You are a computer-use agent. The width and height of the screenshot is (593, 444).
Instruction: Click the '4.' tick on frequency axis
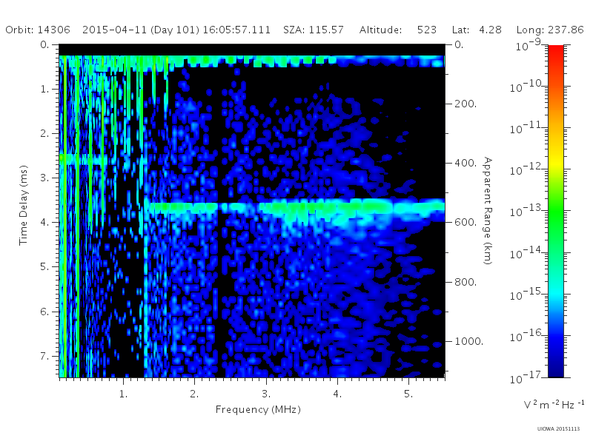[337, 394]
